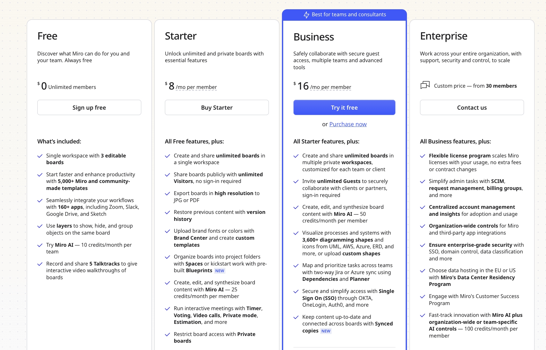Click the checkmark next to Flexible license program
546x350 pixels.
tap(423, 156)
